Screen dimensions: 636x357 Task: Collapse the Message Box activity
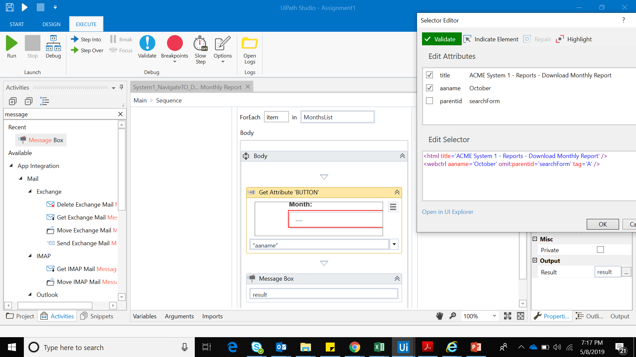(397, 279)
